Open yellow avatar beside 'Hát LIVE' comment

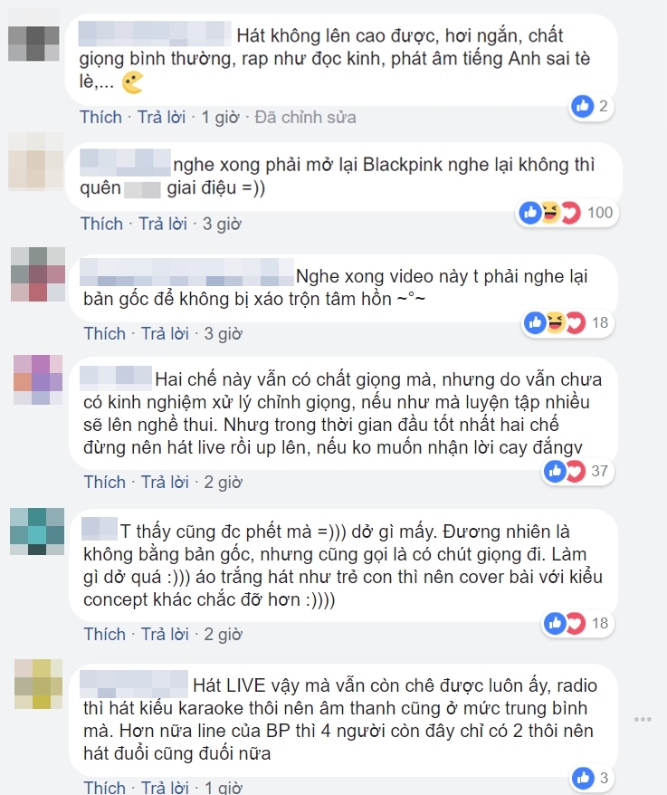coord(39,684)
